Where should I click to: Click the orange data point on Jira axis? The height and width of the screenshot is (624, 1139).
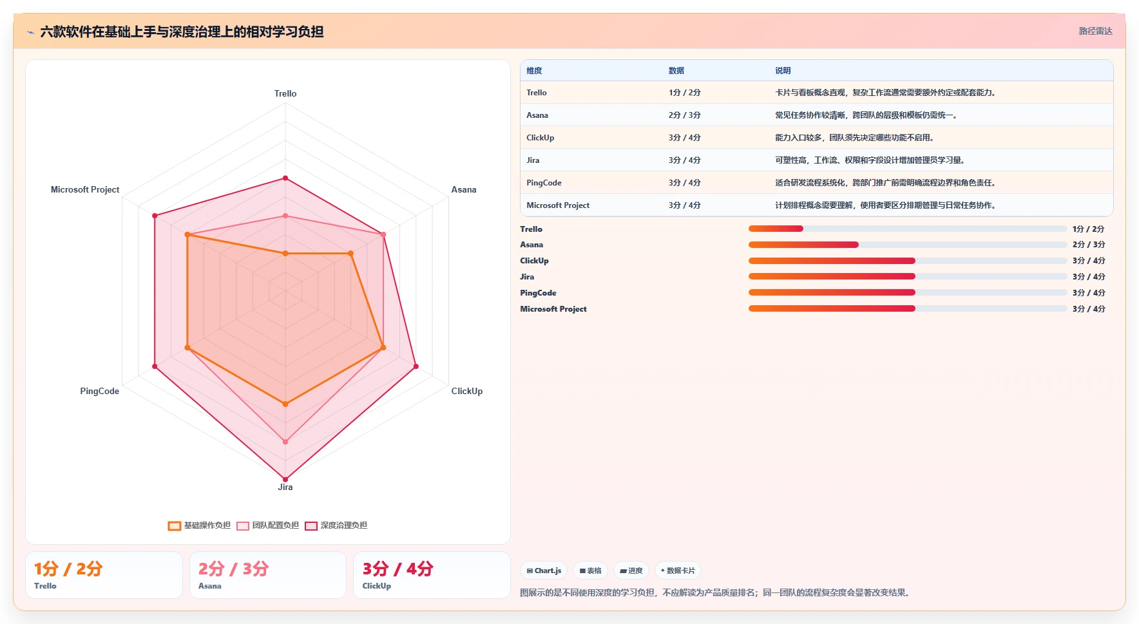[285, 404]
